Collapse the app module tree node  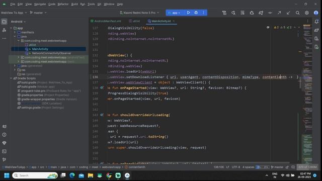pyautogui.click(x=11, y=28)
